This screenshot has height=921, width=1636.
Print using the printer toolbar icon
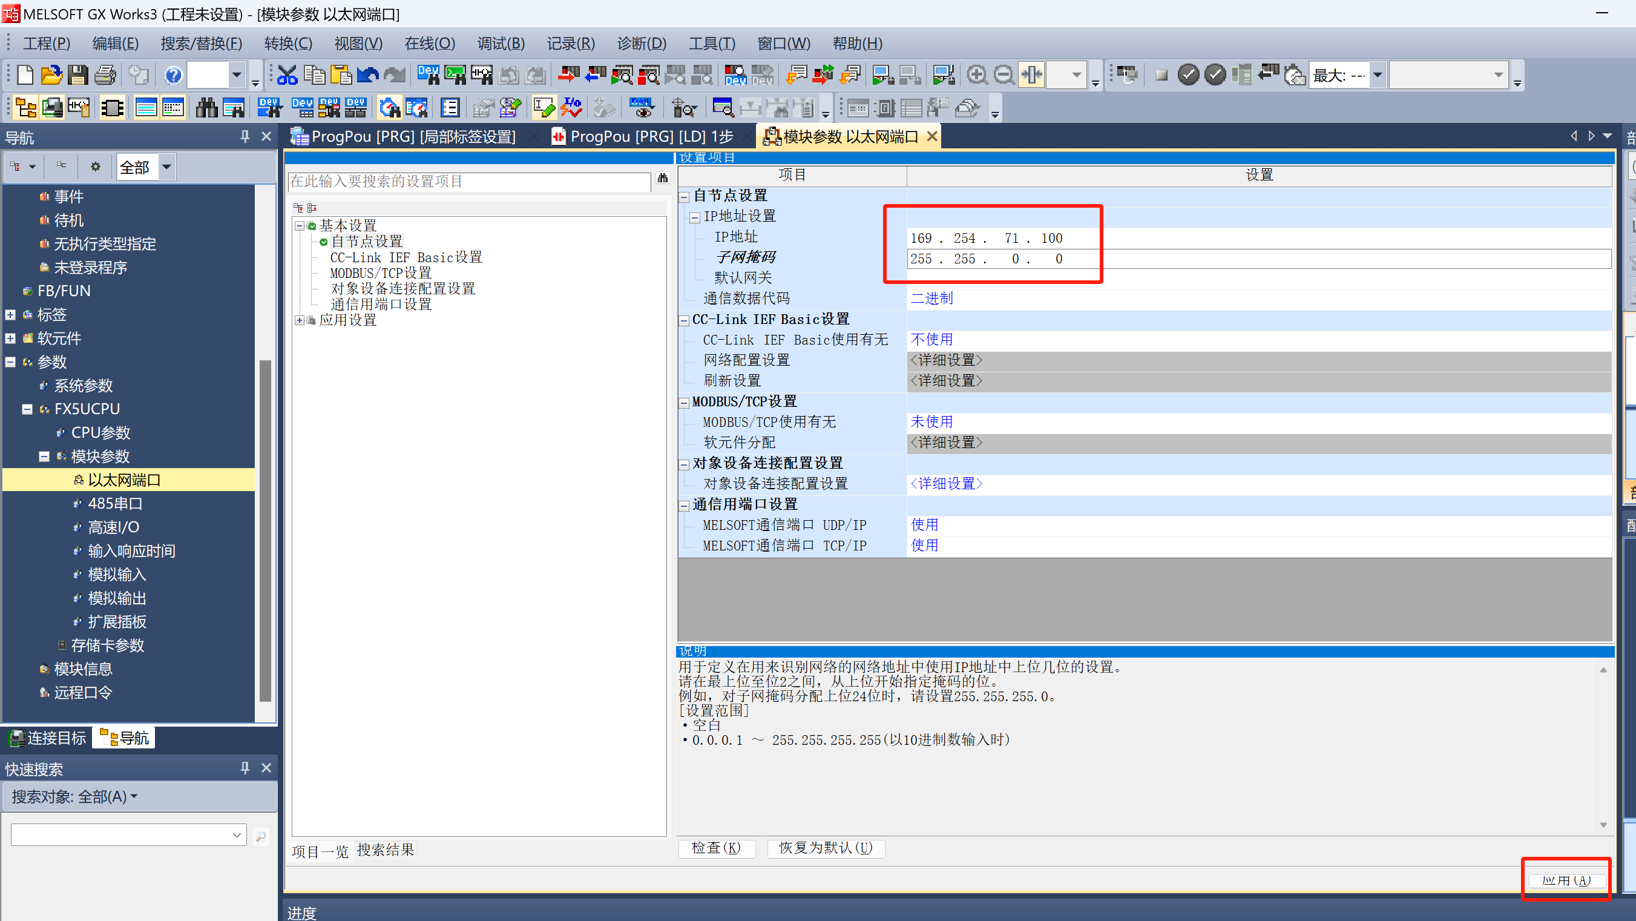[x=105, y=76]
